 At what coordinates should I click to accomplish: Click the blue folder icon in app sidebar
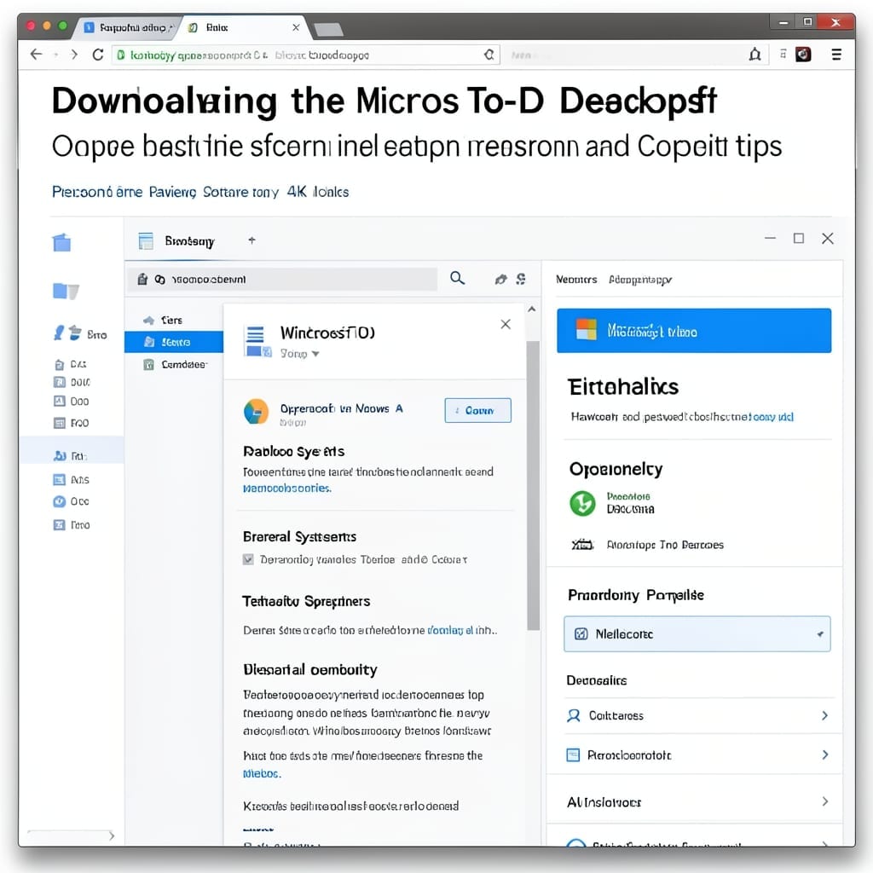point(66,291)
